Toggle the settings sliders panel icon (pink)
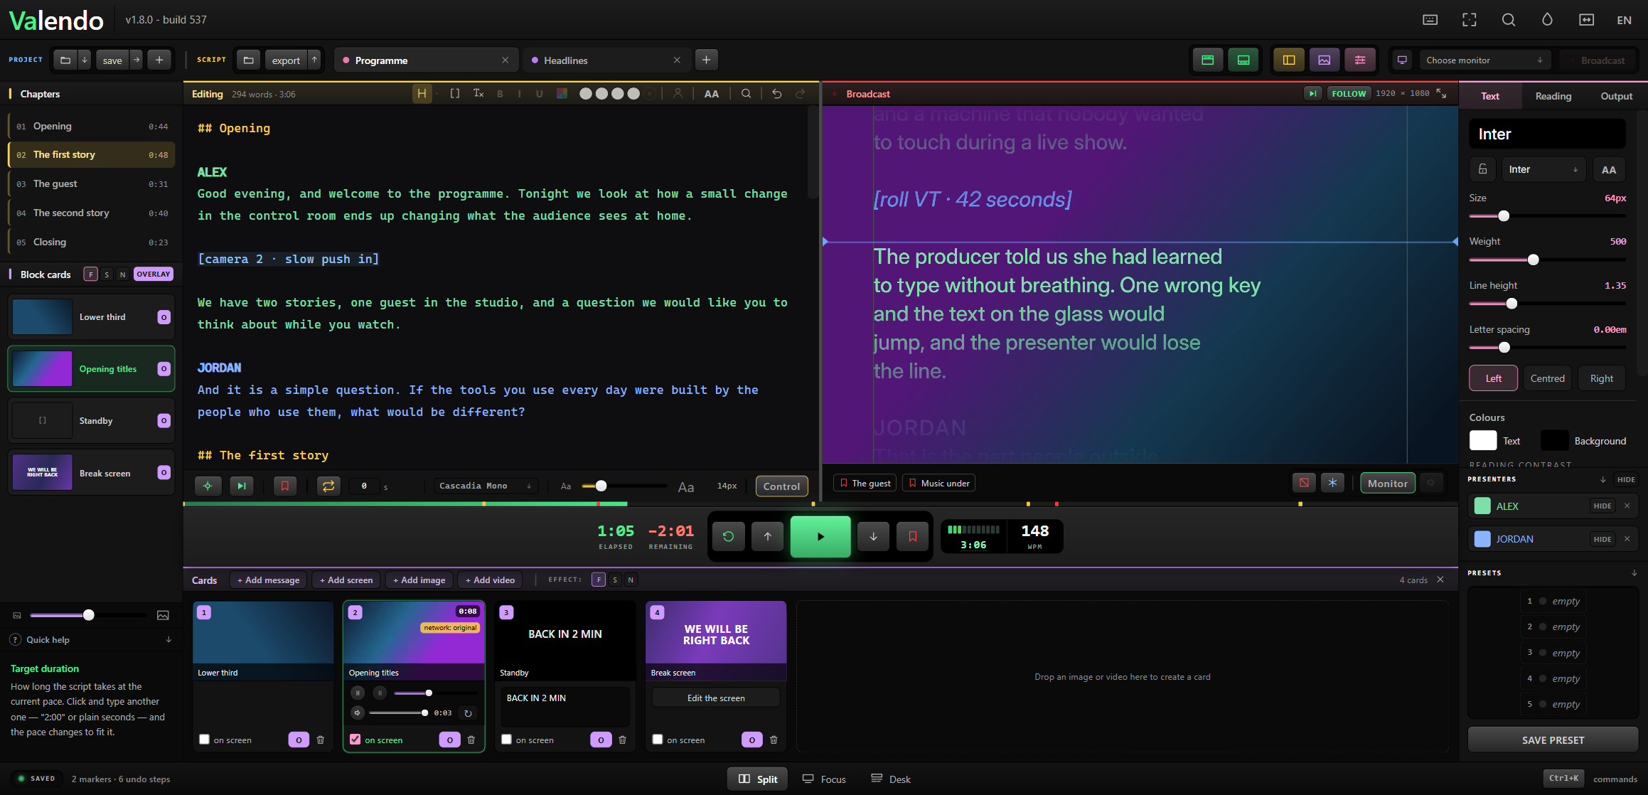 point(1360,60)
